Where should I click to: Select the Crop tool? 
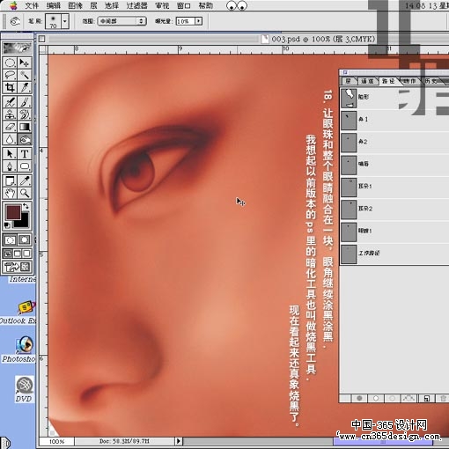pos(10,87)
